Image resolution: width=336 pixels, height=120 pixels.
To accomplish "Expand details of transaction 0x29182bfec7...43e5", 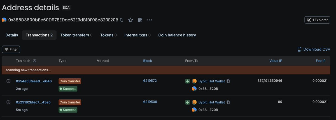I will click(x=8, y=102).
